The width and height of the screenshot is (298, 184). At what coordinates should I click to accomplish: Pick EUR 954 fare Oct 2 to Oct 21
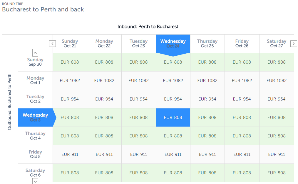pos(70,99)
